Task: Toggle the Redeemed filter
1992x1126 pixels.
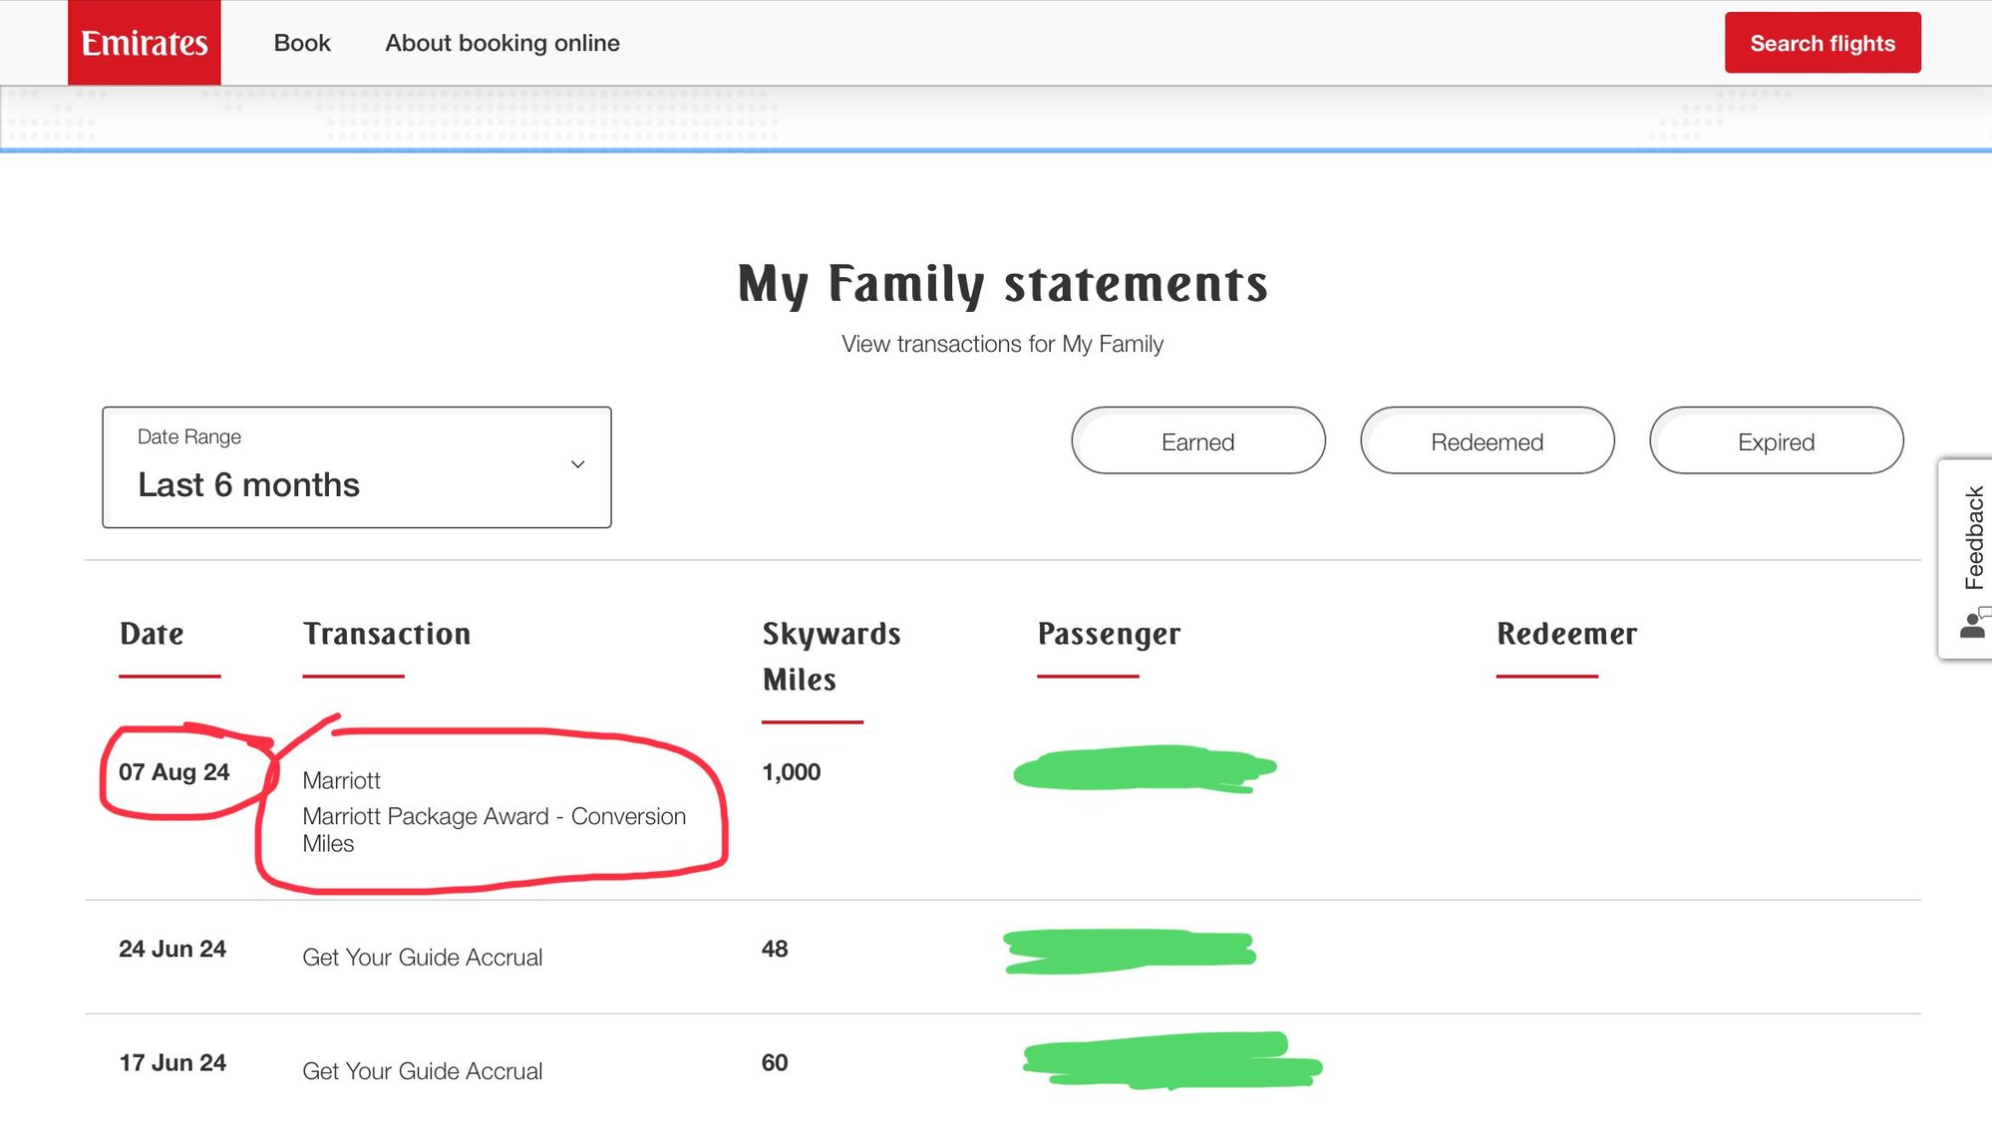Action: (1487, 441)
